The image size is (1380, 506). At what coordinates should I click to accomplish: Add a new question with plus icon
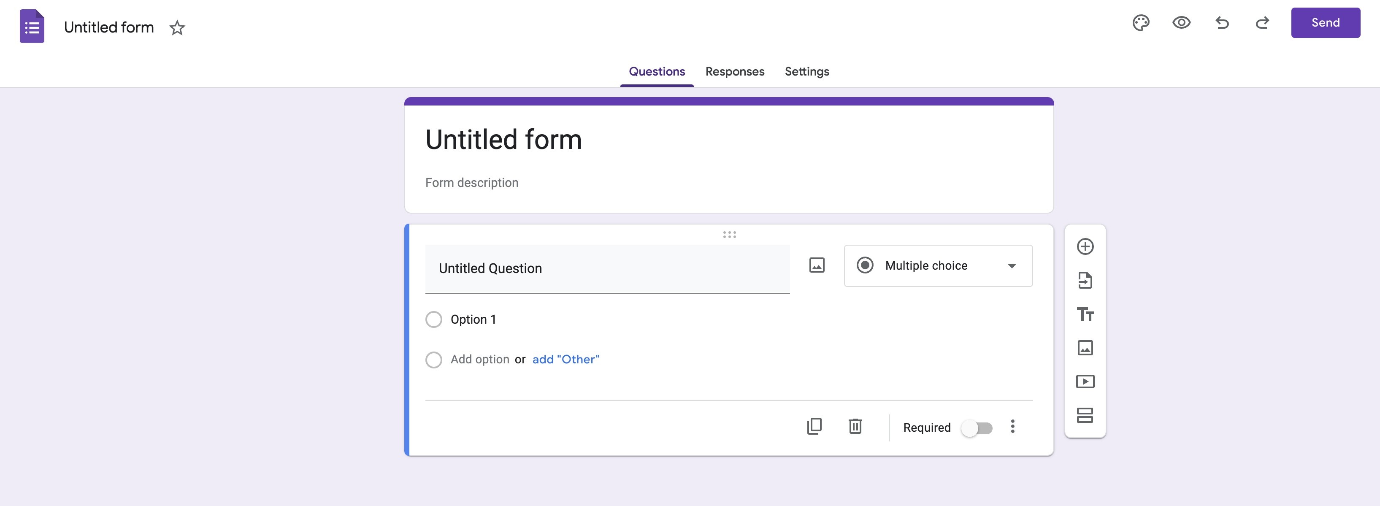[x=1085, y=246]
